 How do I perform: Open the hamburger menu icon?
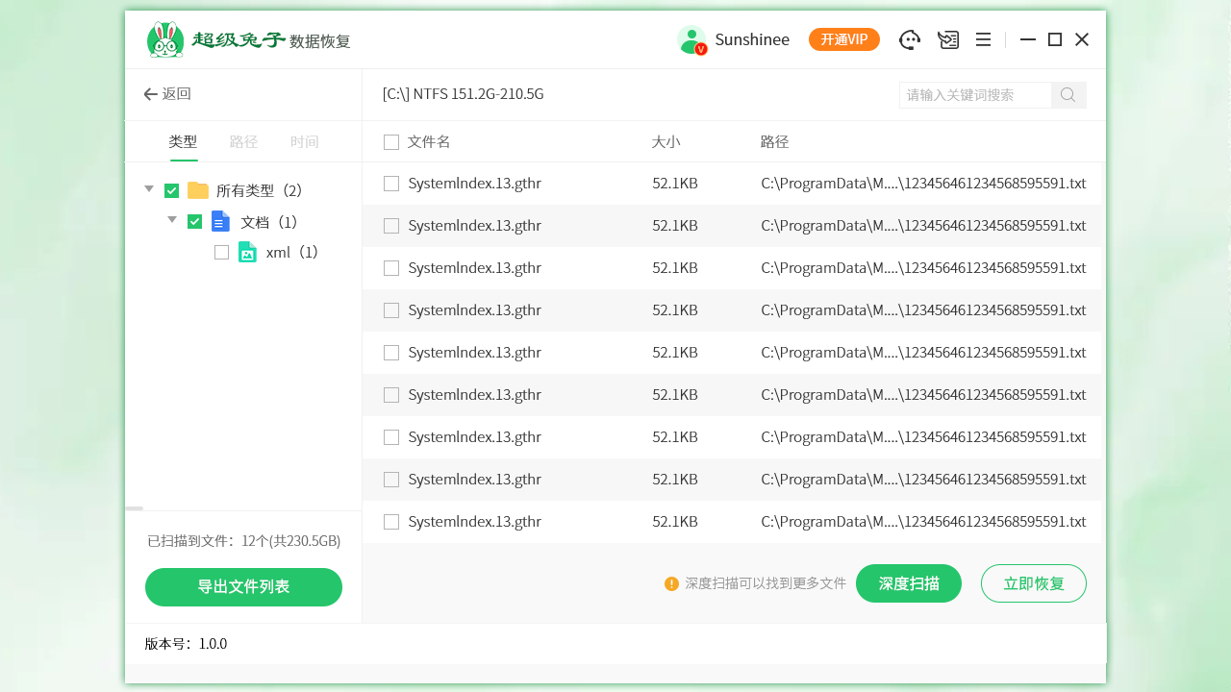(x=983, y=39)
